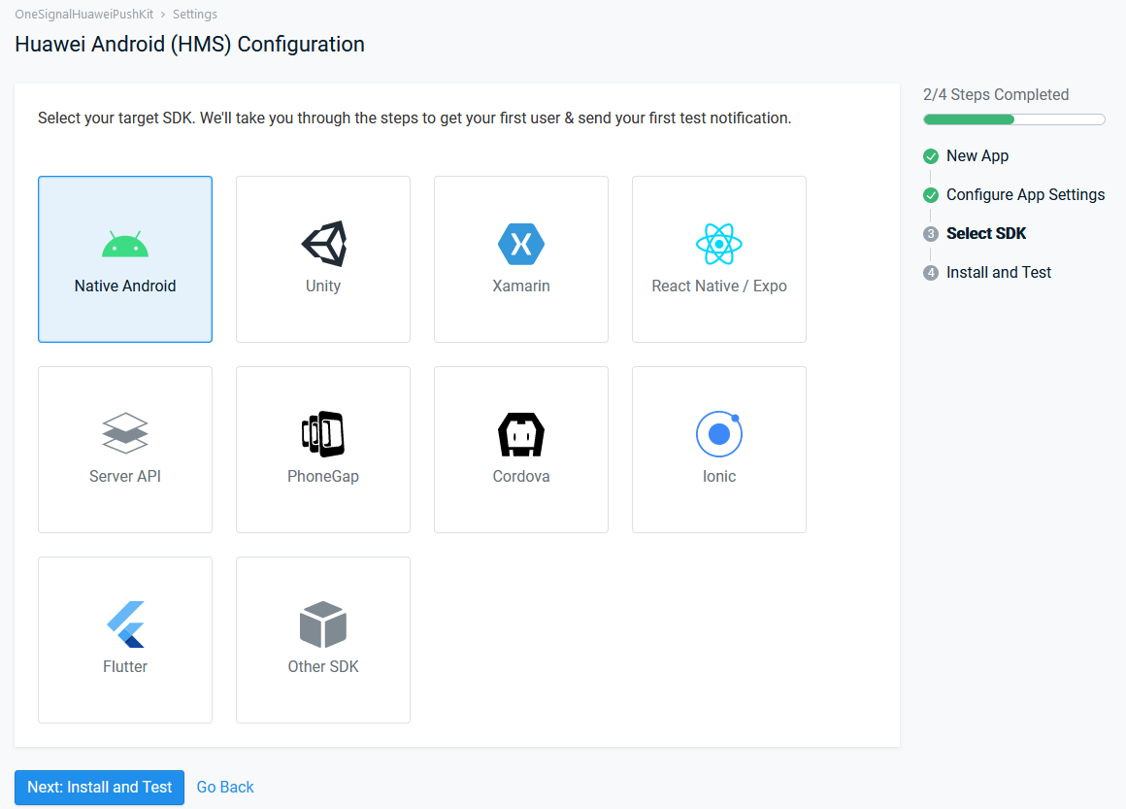Go to the New App step
This screenshot has height=809, width=1126.
(x=977, y=156)
